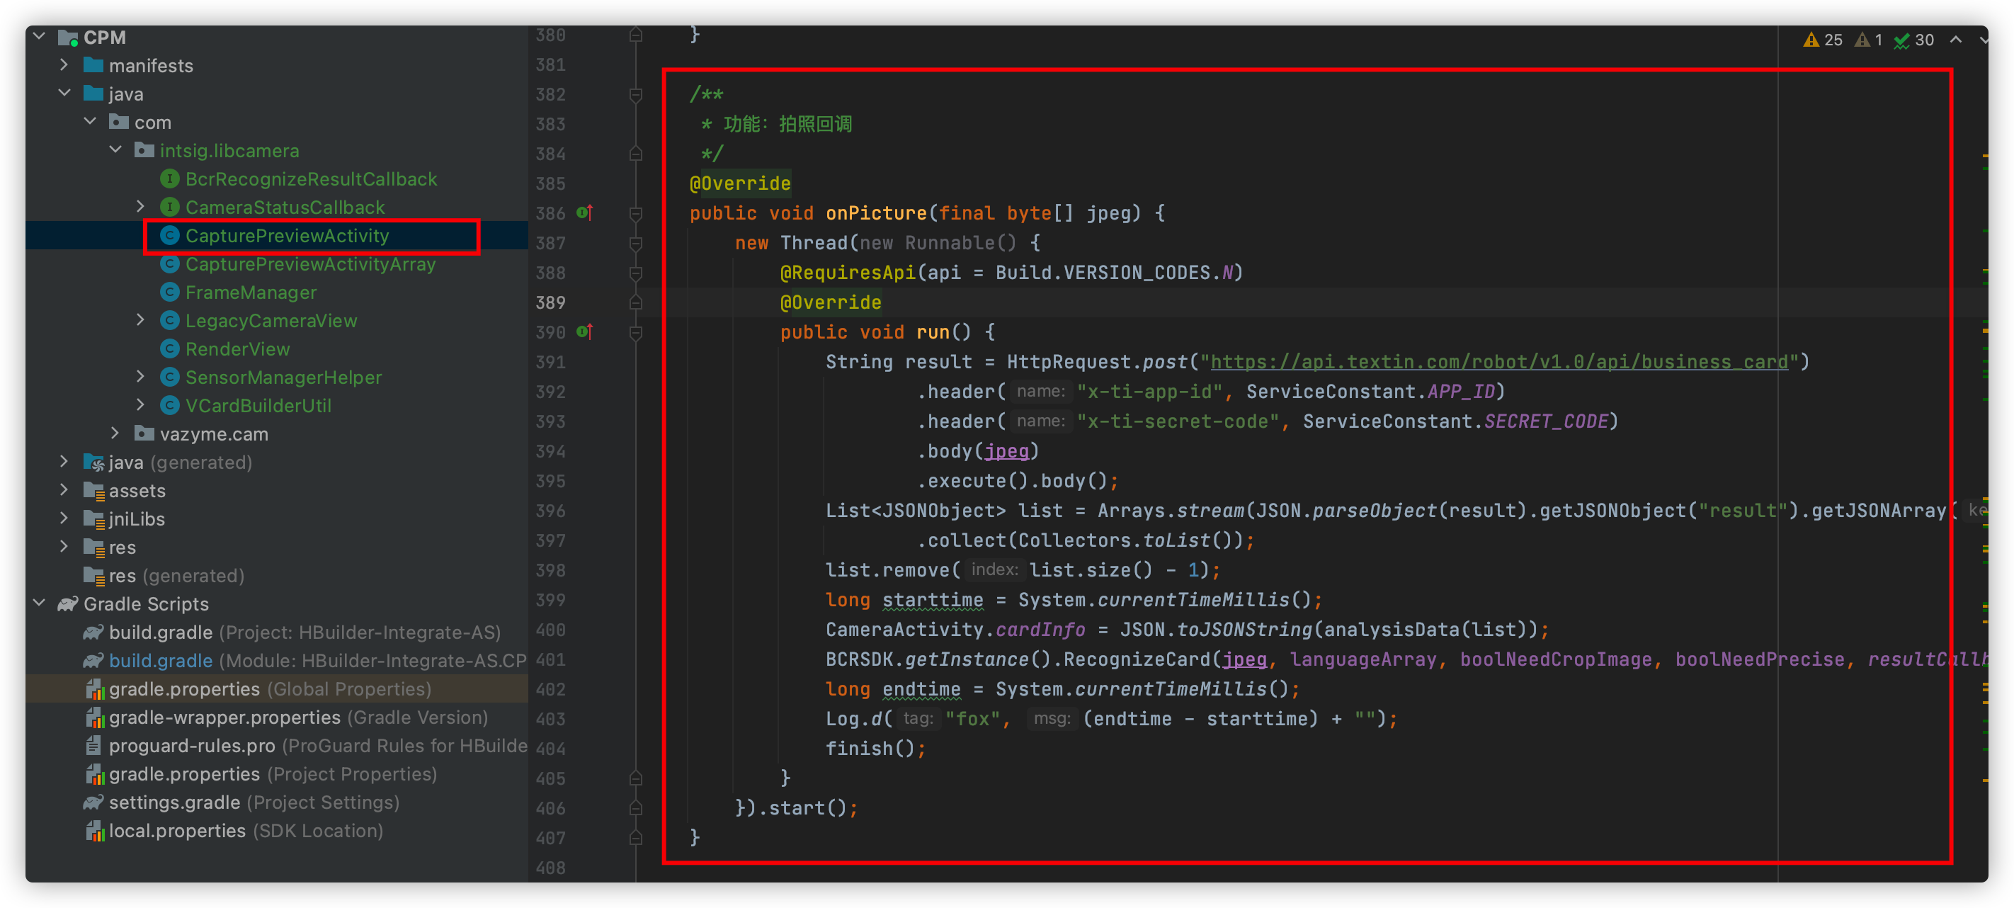Click CapturePreviewActivity class icon
This screenshot has width=2014, height=908.
(170, 235)
